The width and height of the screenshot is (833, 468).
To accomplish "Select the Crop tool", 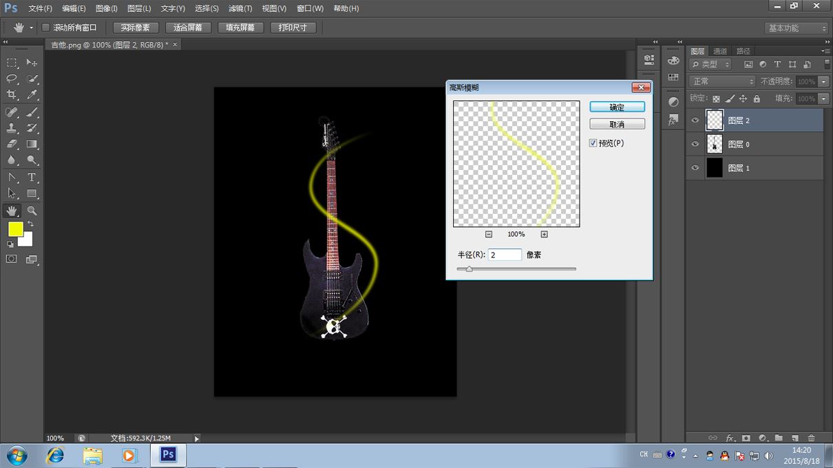I will (x=12, y=95).
